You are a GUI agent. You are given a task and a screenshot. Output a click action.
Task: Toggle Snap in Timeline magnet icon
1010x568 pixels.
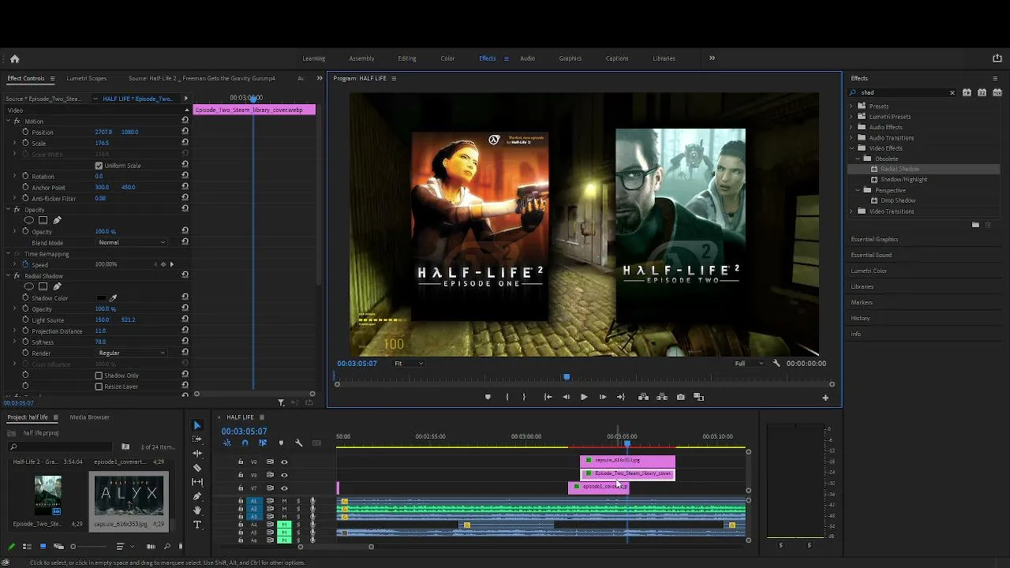tap(245, 443)
